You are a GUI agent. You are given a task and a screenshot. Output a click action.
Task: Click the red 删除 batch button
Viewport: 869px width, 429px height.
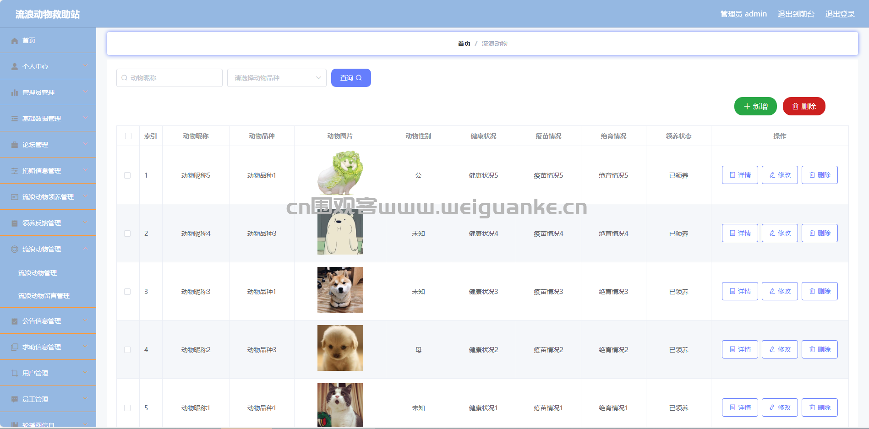point(804,106)
